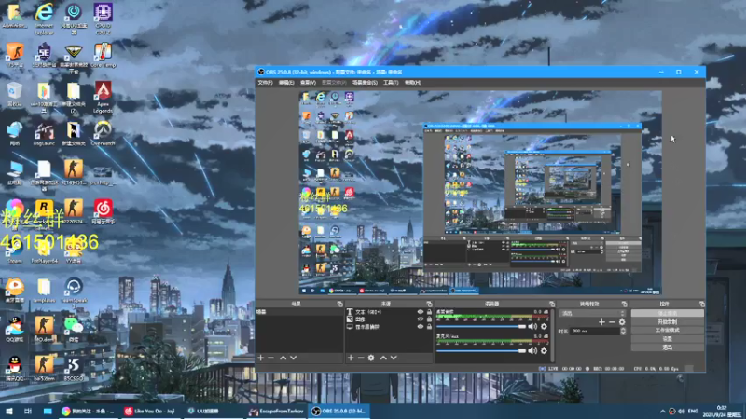Open the Tools menu in OBS
The image size is (746, 419).
(x=391, y=83)
